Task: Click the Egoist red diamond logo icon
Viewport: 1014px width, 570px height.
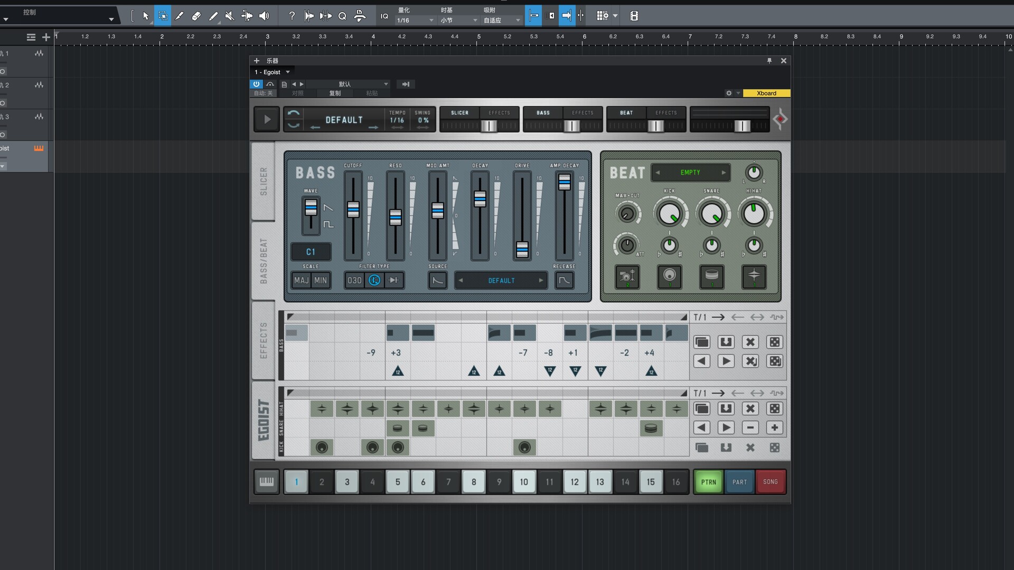Action: click(780, 119)
